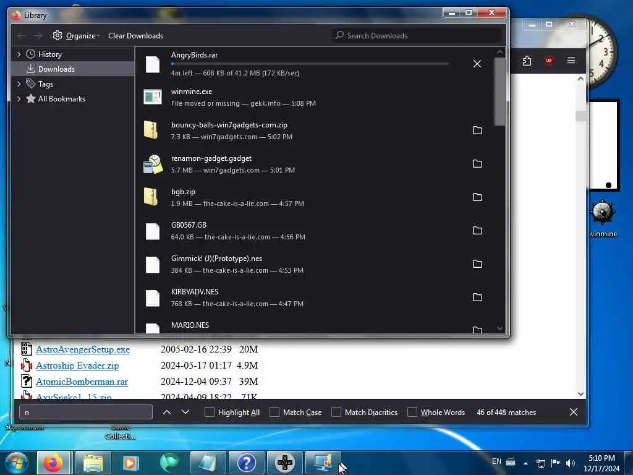
Task: Open Firefox extensions puzzle icon
Action: coord(527,61)
